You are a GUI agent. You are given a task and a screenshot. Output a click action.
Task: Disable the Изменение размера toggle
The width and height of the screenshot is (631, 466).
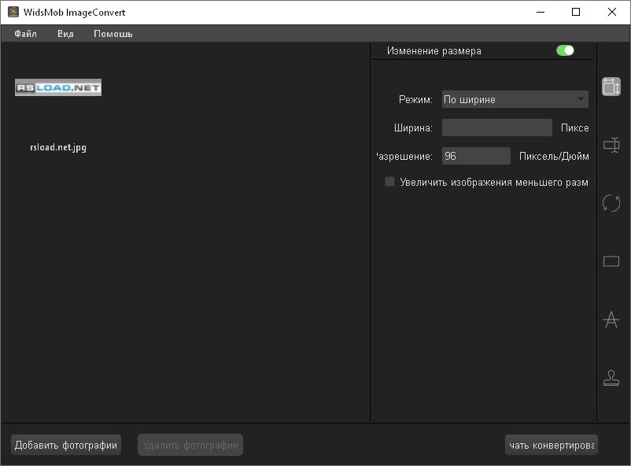(x=565, y=50)
